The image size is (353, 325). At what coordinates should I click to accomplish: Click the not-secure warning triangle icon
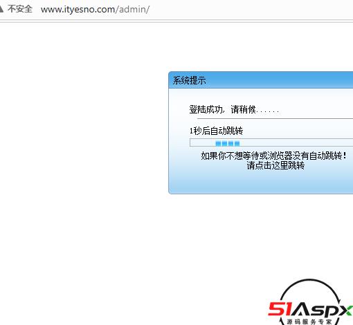tap(1, 9)
